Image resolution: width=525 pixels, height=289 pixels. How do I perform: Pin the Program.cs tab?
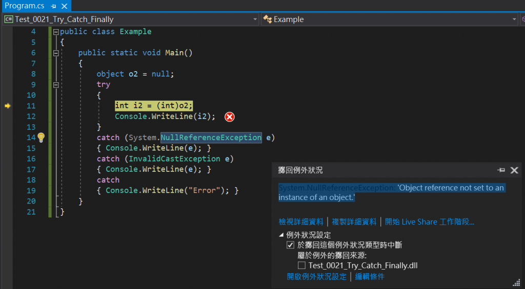pyautogui.click(x=53, y=6)
